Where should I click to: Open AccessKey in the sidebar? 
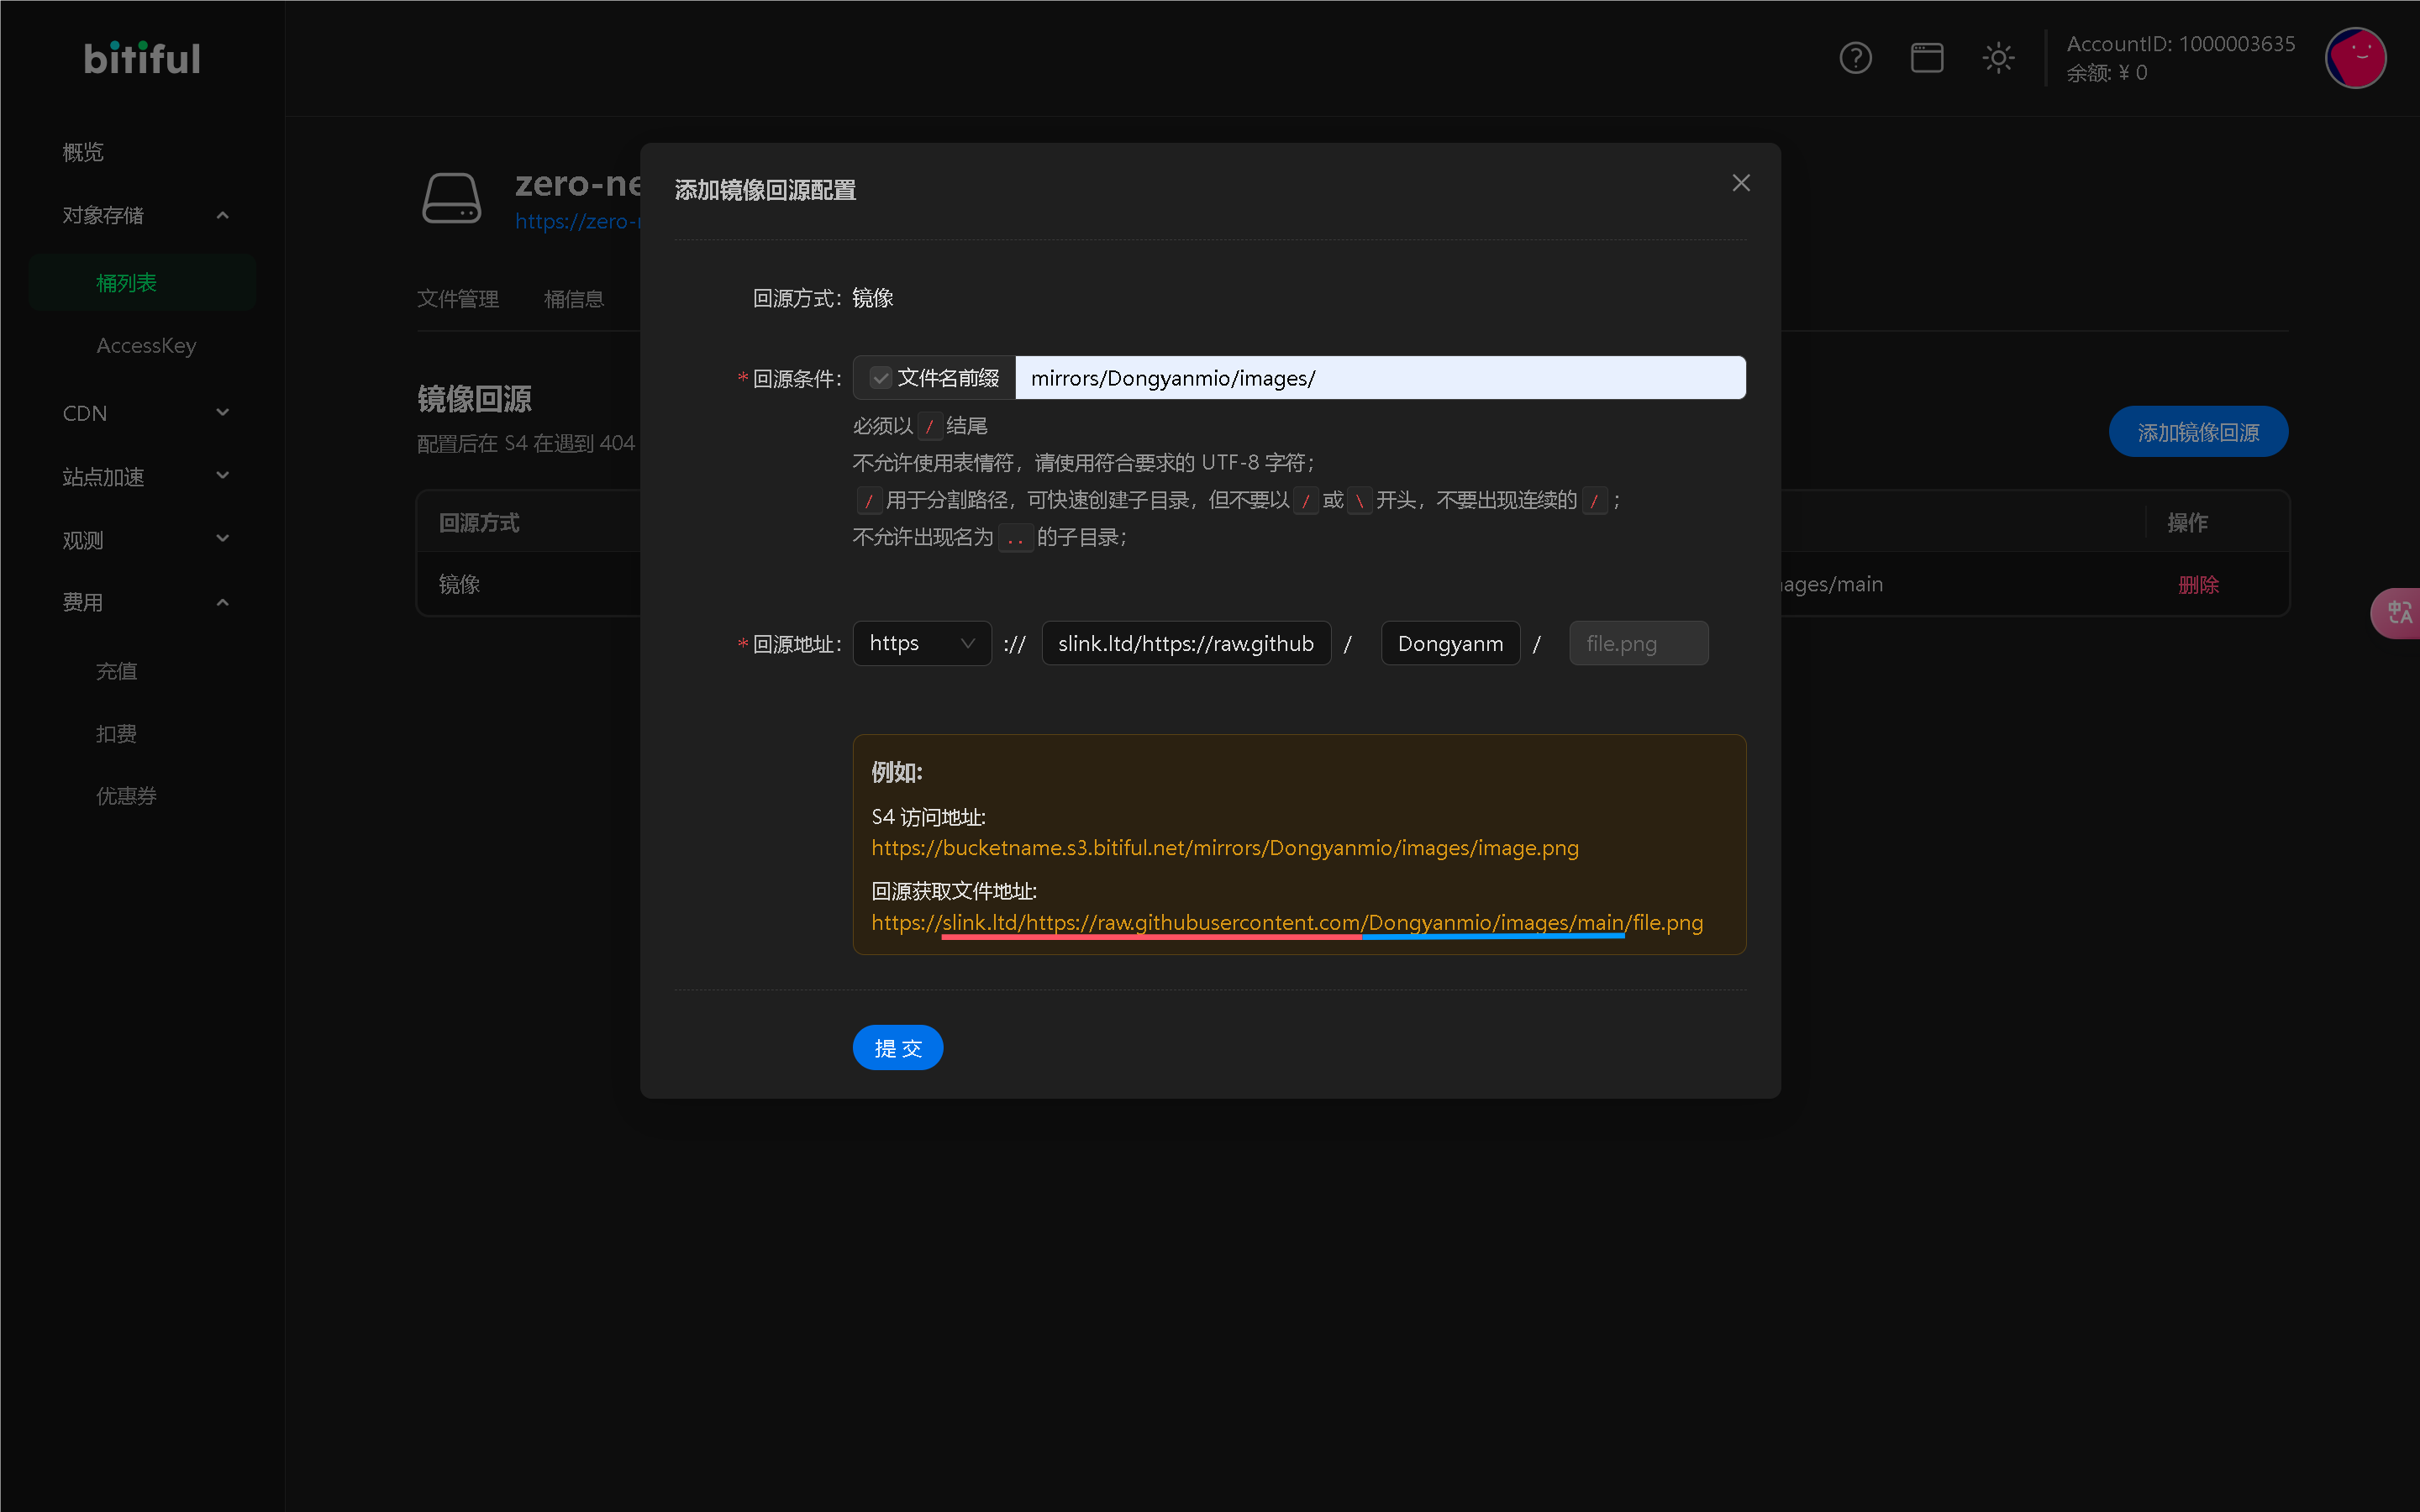pyautogui.click(x=146, y=346)
